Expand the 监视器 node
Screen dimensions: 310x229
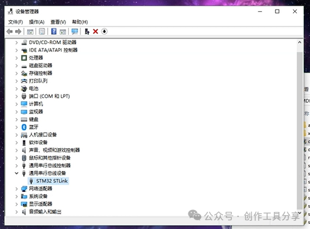16,112
